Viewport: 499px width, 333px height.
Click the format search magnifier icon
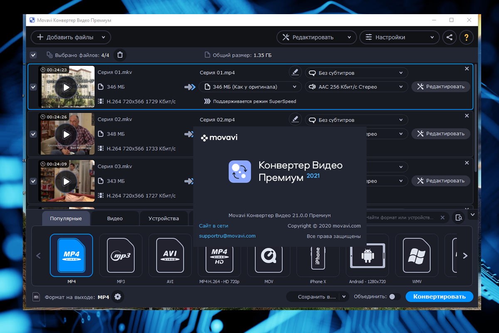pyautogui.click(x=458, y=218)
